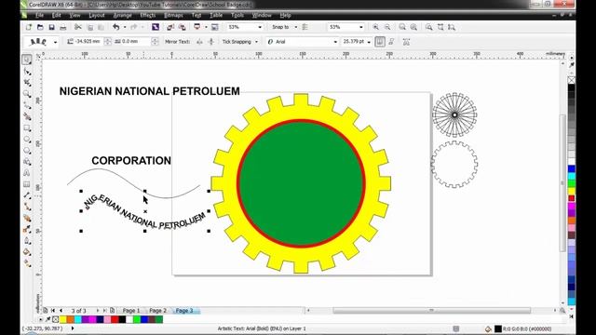Open the Bitmaps menu

point(173,15)
